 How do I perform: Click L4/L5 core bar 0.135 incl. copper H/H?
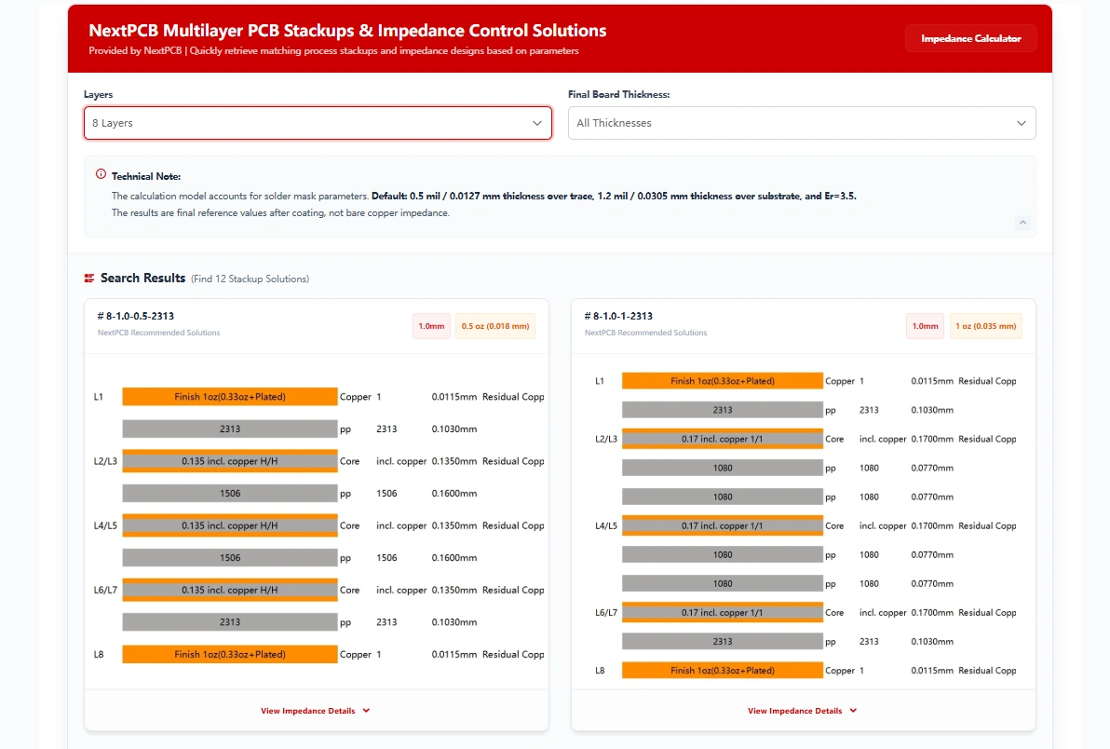(x=230, y=526)
